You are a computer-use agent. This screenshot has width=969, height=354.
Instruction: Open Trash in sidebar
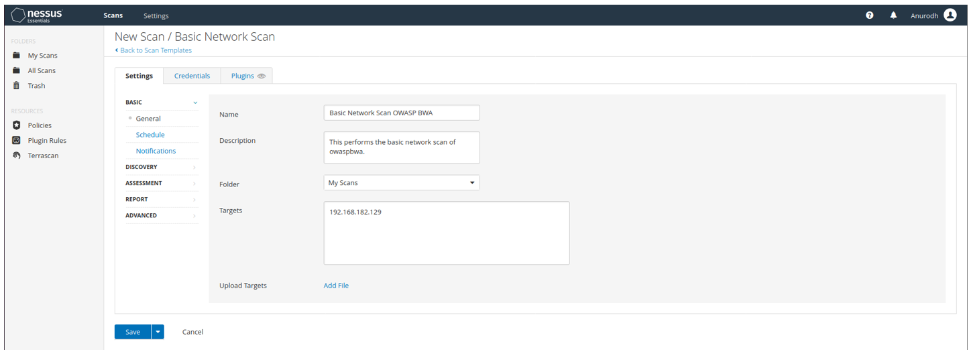pyautogui.click(x=36, y=86)
